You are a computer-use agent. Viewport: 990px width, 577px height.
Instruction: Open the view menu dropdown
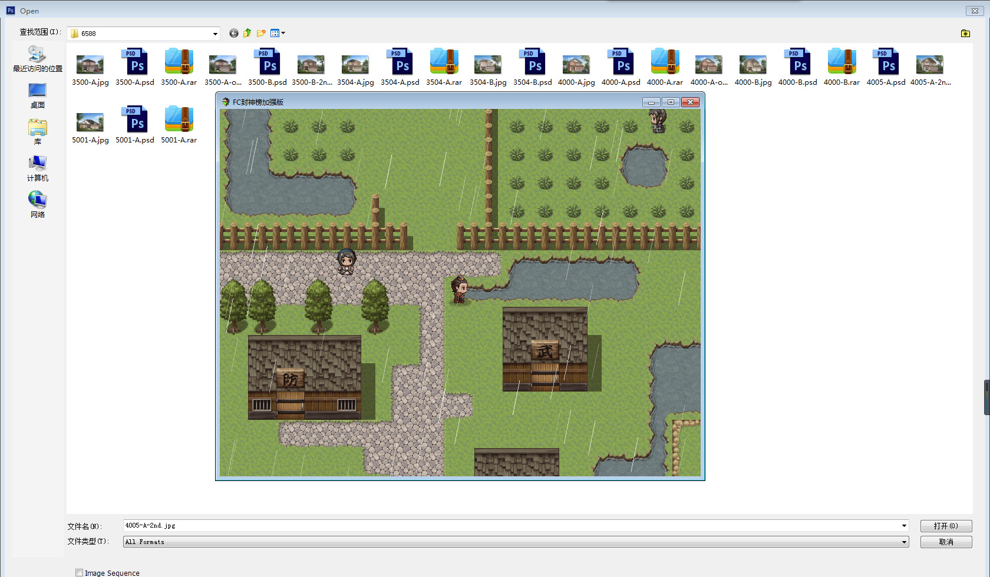[278, 34]
